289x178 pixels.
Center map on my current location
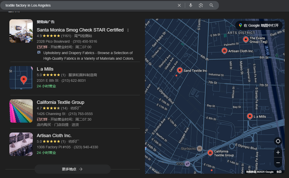[278, 141]
